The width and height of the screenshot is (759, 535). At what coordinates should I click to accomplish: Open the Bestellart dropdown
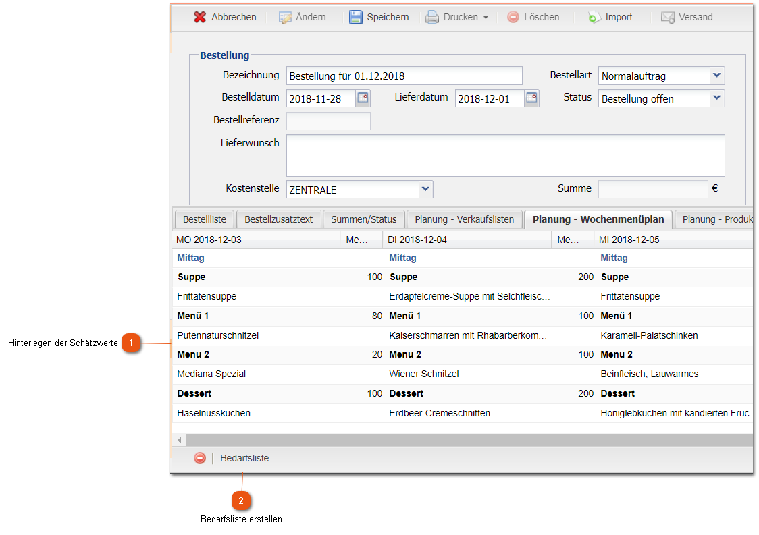[x=717, y=76]
